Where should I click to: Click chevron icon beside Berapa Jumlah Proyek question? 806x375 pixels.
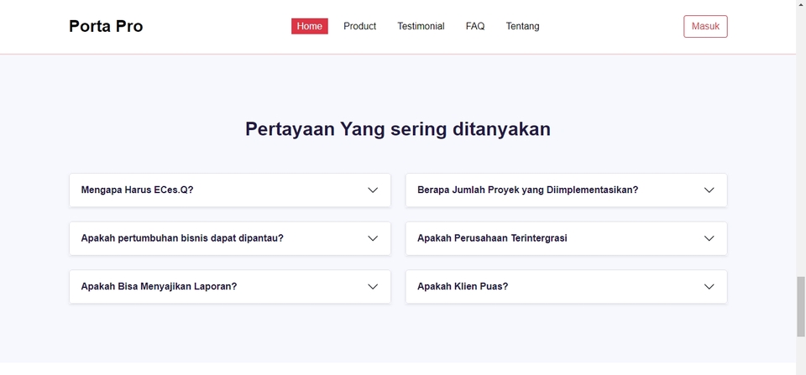(x=709, y=190)
